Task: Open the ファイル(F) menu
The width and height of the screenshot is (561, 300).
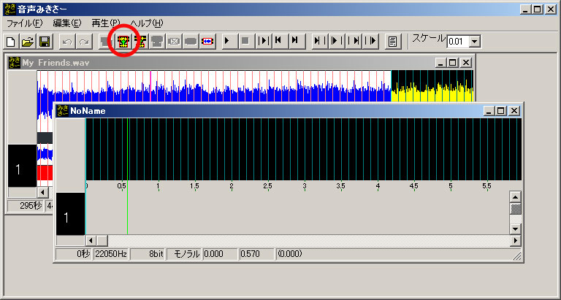Action: 24,23
